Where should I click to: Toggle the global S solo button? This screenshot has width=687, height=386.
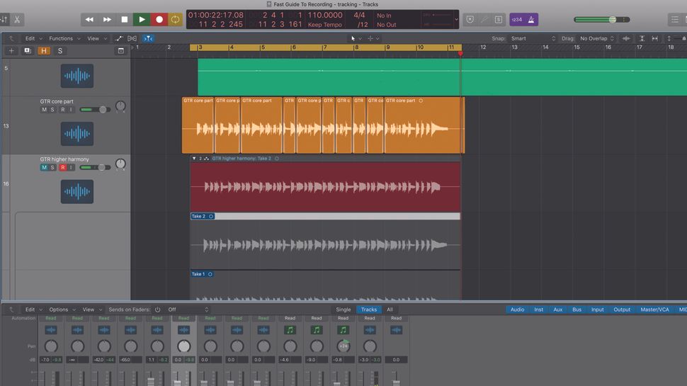point(60,51)
